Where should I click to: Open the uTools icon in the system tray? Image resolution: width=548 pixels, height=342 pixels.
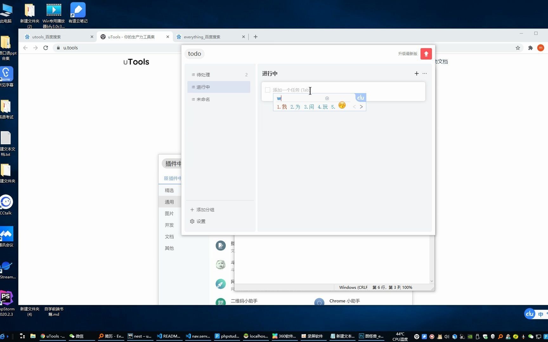(416, 336)
